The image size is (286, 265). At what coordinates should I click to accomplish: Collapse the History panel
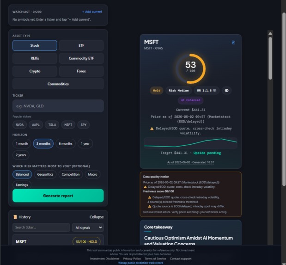(x=97, y=217)
